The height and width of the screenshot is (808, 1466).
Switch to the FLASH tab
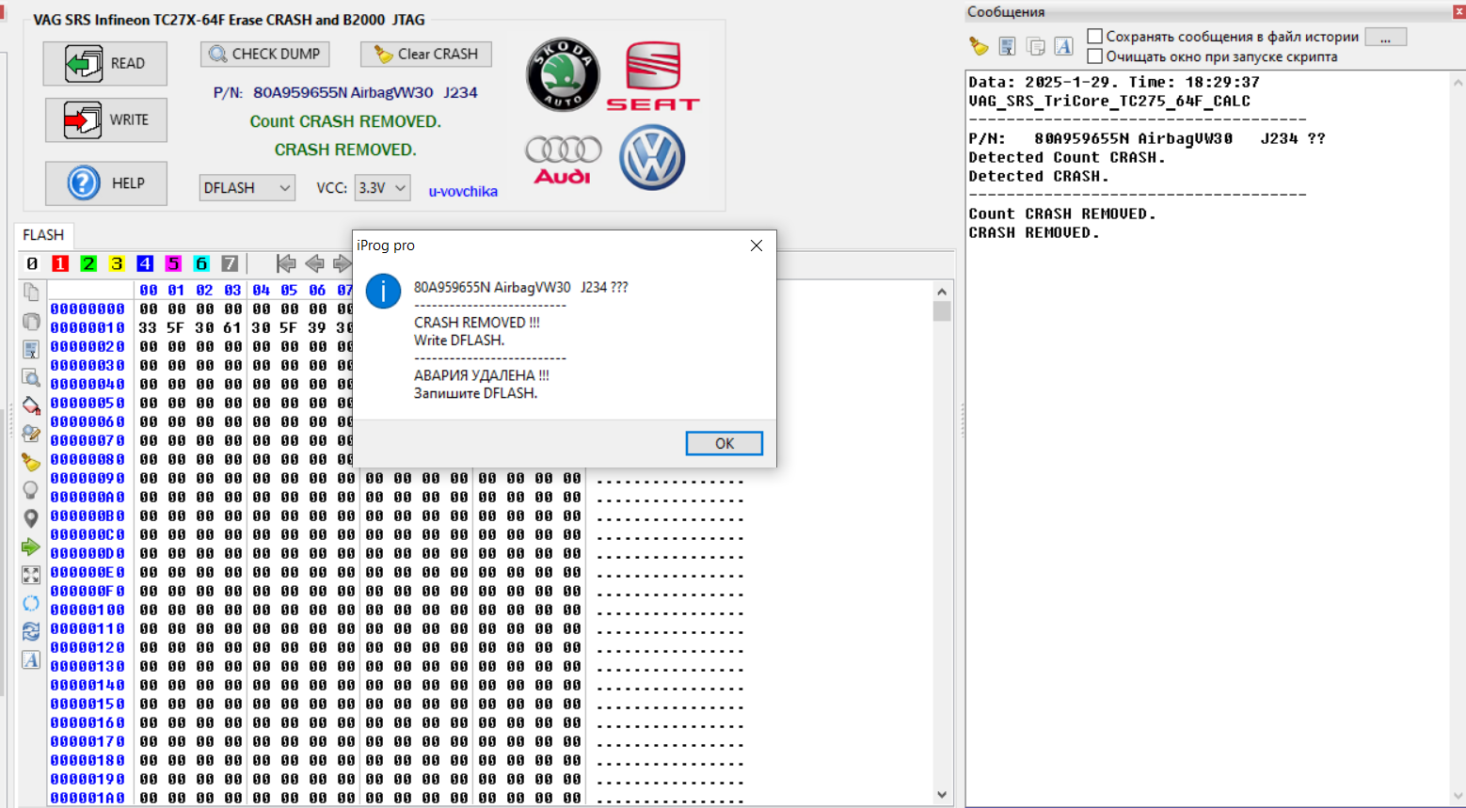pos(43,235)
